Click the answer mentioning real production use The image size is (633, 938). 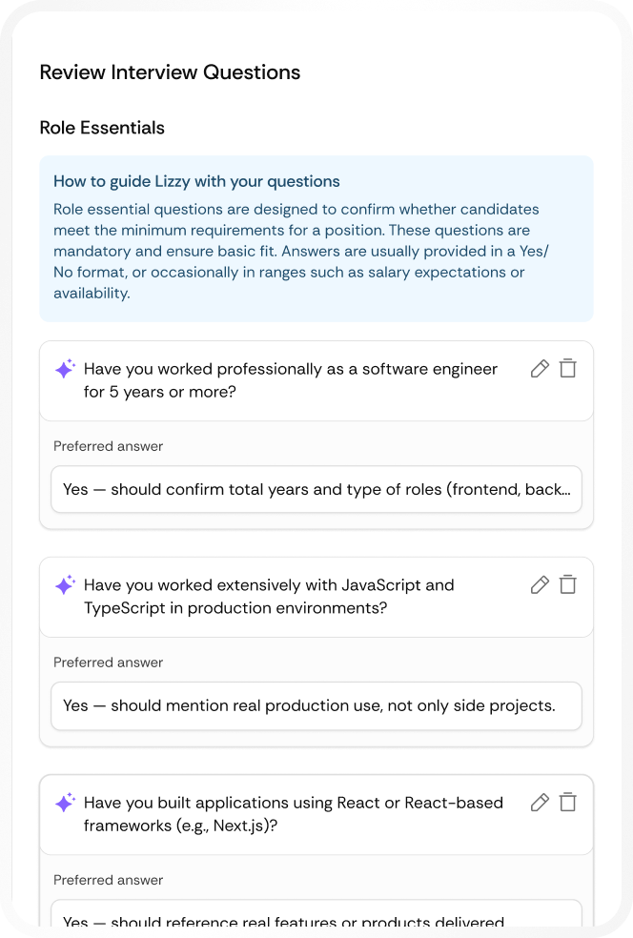(316, 705)
